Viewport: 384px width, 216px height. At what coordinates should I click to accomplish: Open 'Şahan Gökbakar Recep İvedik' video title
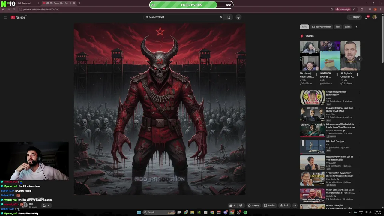click(x=340, y=191)
